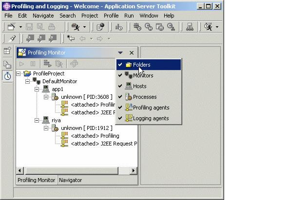This screenshot has width=289, height=200.
Task: Select the DefaultMonitor tree entry
Action: coord(60,81)
